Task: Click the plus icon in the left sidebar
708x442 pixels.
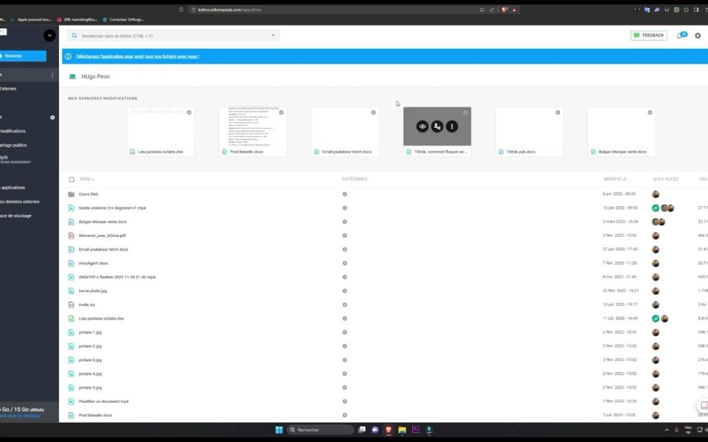Action: click(x=52, y=117)
